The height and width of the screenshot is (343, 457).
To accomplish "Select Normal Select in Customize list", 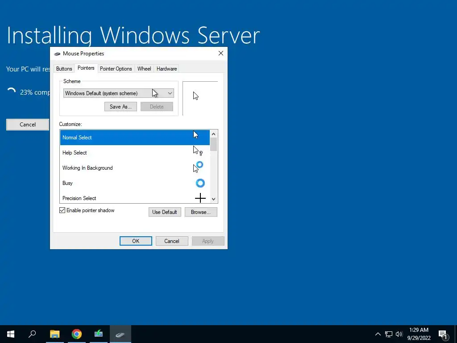I will pyautogui.click(x=135, y=138).
